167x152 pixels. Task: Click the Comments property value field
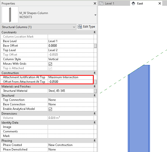point(71,131)
